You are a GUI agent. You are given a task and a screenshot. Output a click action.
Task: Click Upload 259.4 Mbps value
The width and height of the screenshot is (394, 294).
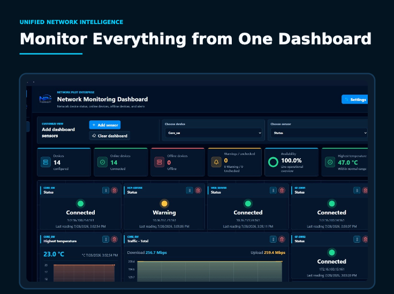point(275,253)
